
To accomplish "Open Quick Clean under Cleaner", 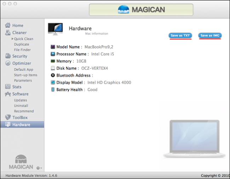I will [x=23, y=39].
